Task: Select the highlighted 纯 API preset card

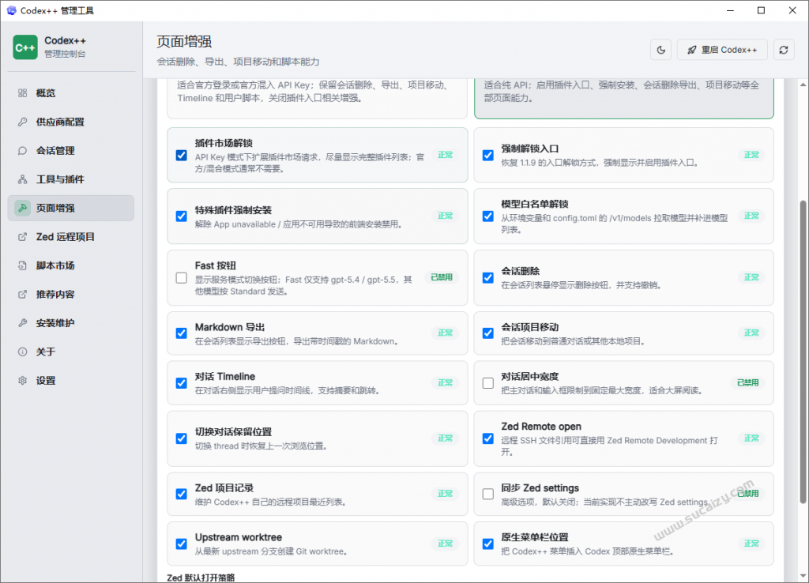Action: point(624,98)
